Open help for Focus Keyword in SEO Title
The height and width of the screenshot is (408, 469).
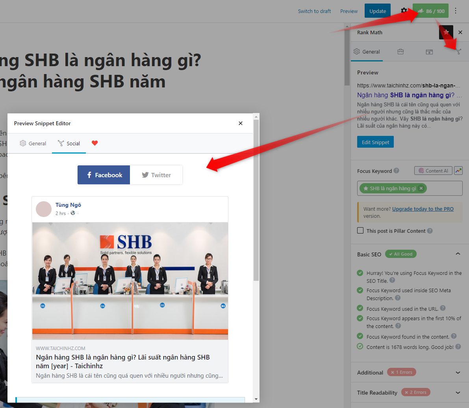click(392, 280)
